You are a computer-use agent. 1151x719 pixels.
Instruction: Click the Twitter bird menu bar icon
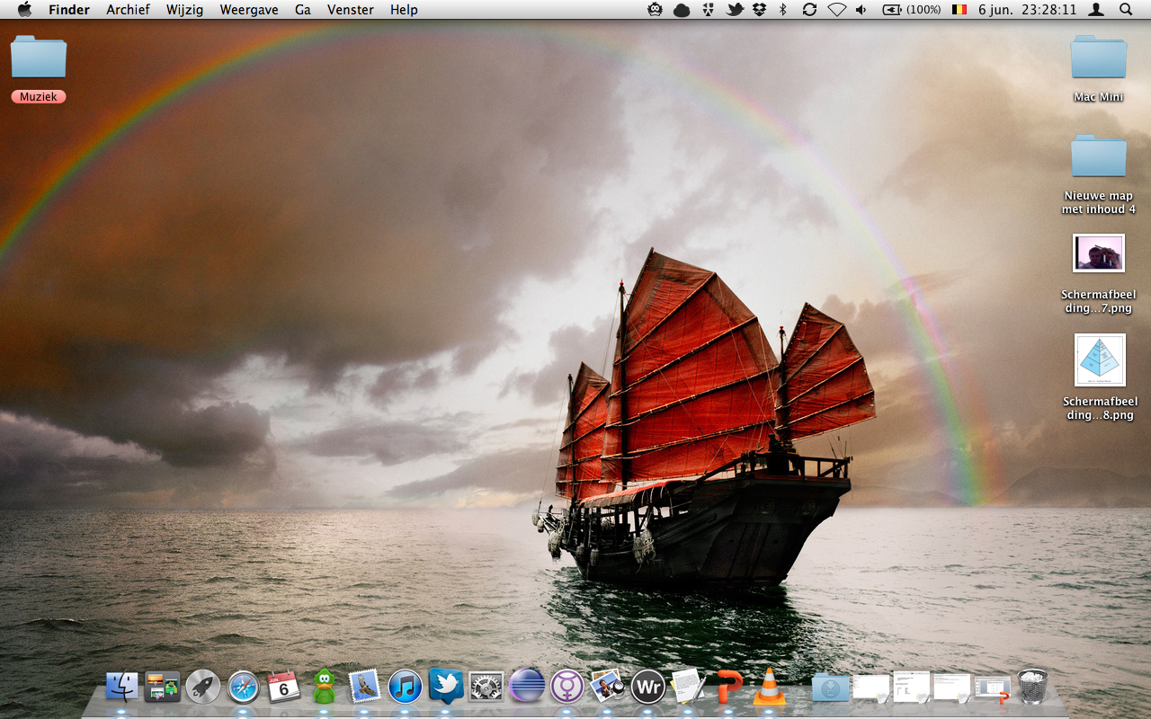(x=736, y=10)
